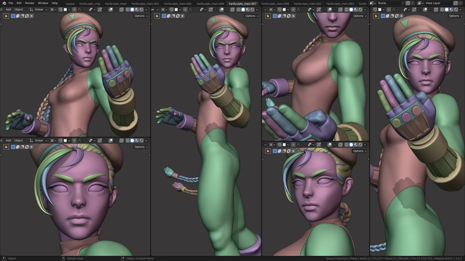The image size is (465, 261).
Task: Toggle proportional editing
Action: coord(75,10)
